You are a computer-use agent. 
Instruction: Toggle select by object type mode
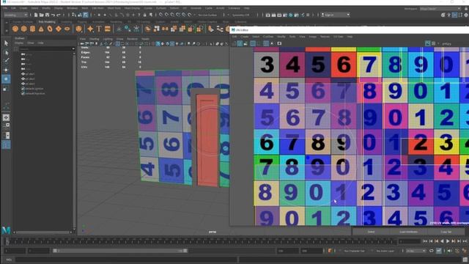[x=80, y=15]
